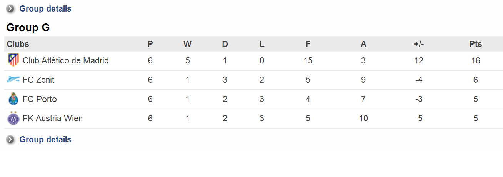Click the Pts column header
This screenshot has height=177, width=503.
pos(476,44)
